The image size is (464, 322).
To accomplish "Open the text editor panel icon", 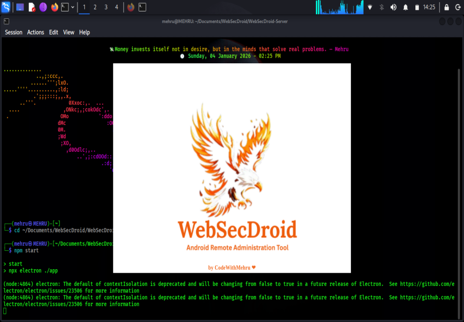I will point(31,7).
